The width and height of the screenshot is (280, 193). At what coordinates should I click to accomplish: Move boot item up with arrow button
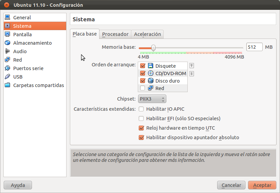pyautogui.click(x=192, y=66)
